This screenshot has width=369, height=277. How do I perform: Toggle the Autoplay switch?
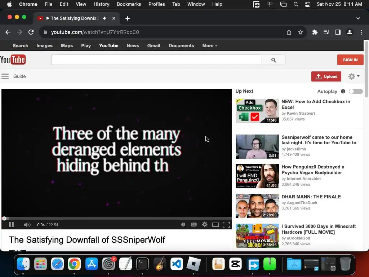[x=356, y=91]
